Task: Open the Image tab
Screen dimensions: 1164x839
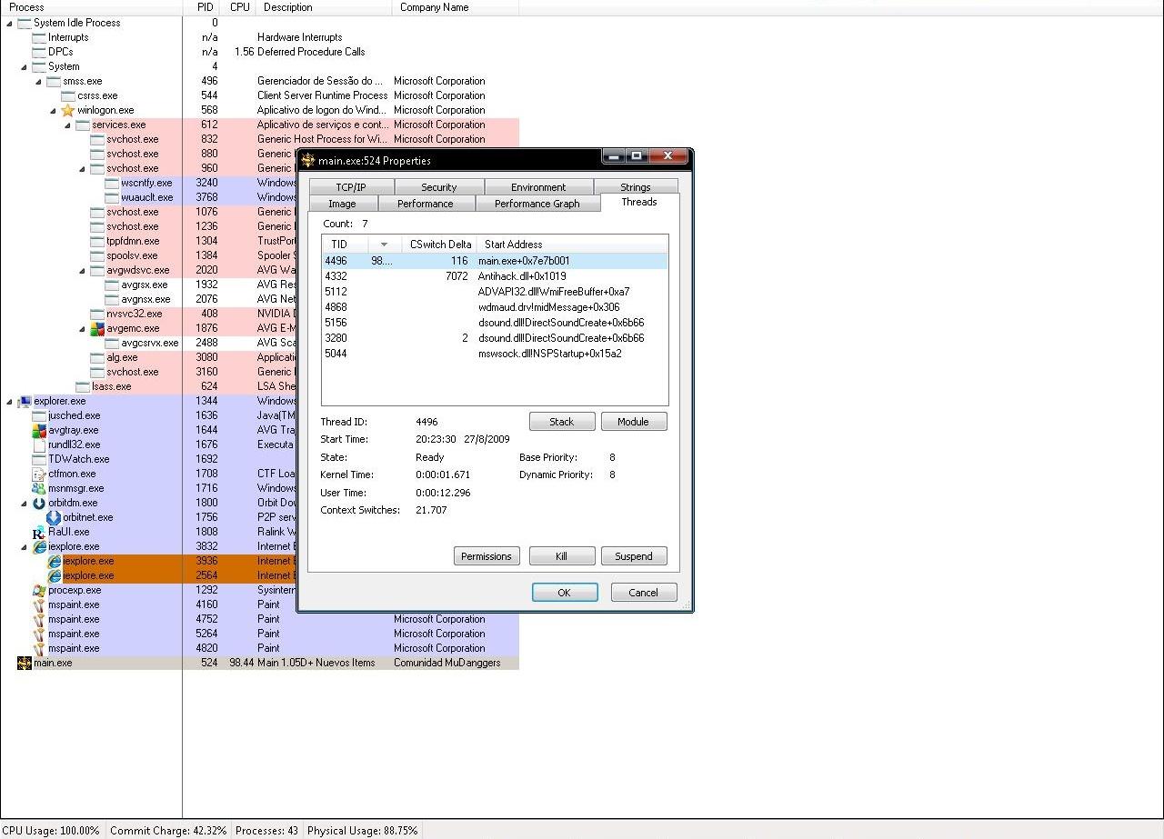Action: click(x=342, y=204)
